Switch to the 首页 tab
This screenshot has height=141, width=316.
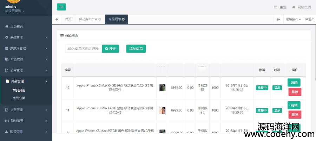pyautogui.click(x=68, y=19)
